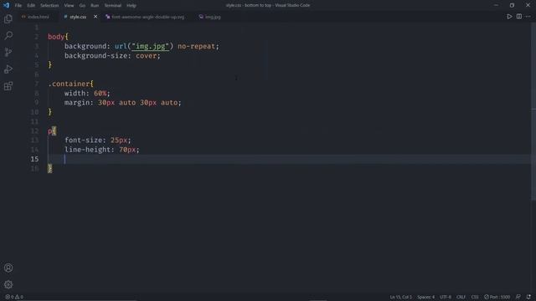This screenshot has height=301, width=536.
Task: Open Source Control view
Action: tap(8, 52)
